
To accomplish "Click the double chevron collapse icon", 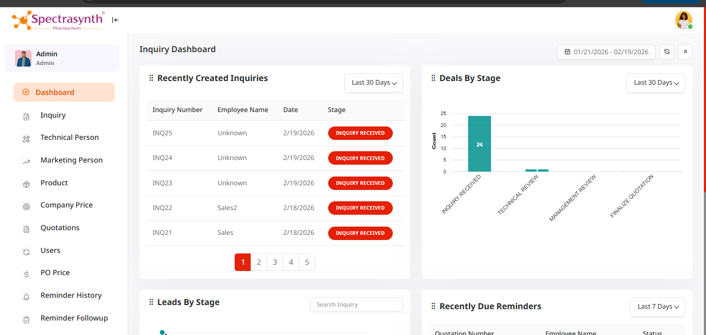I will [x=685, y=52].
